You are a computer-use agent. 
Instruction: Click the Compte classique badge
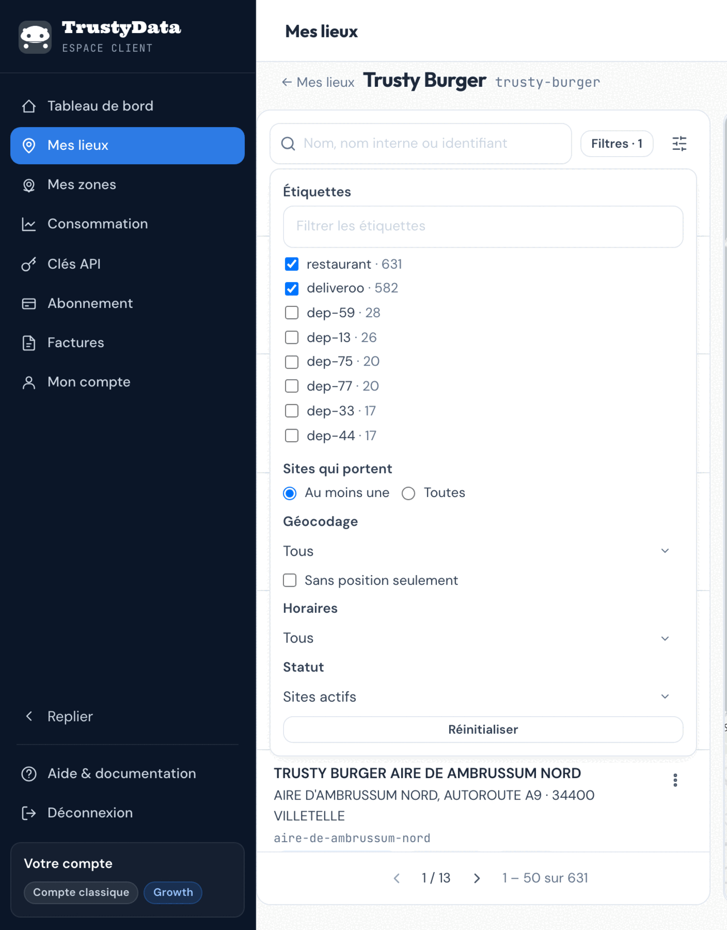pos(81,892)
